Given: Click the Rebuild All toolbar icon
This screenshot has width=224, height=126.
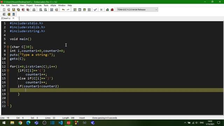Looking at the screenshot, I should point(89,10).
